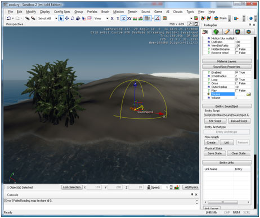Toggle the Snap angle icon

[158, 19]
